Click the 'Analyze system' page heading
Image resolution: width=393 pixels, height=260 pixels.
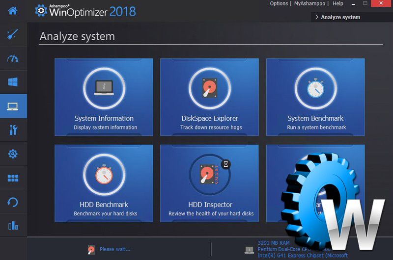77,36
